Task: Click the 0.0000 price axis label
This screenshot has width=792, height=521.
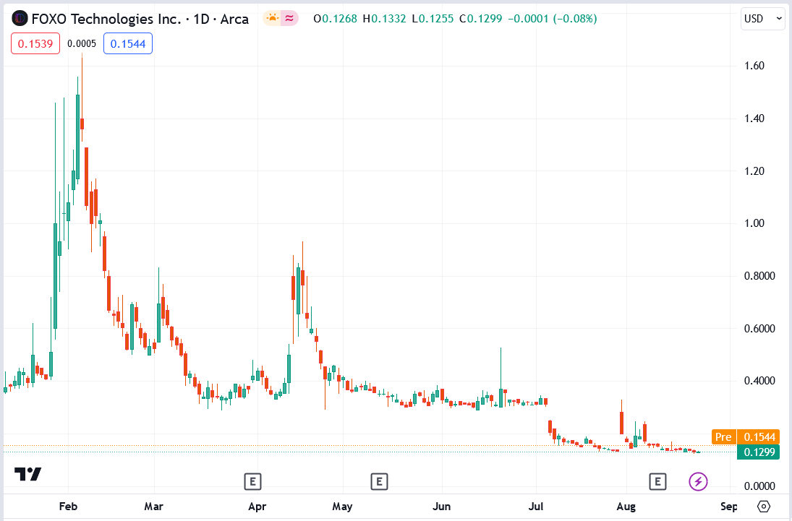Action: tap(759, 486)
